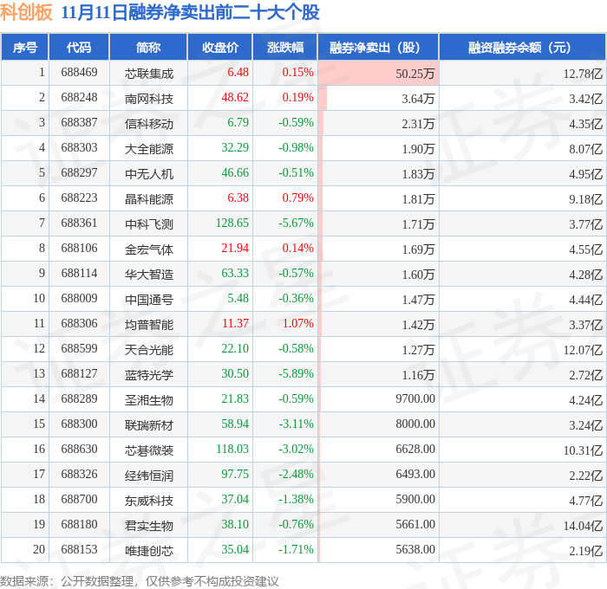
Task: Click the -5.67% change cell
Action: pyautogui.click(x=297, y=223)
